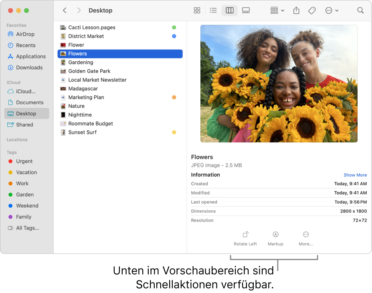
Task: Click the blue dot on District Market
Action: 174,36
